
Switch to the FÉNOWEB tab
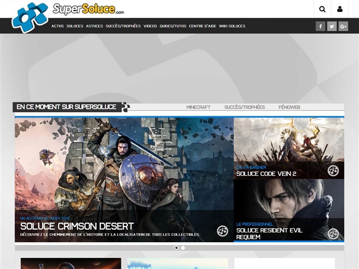(x=289, y=107)
